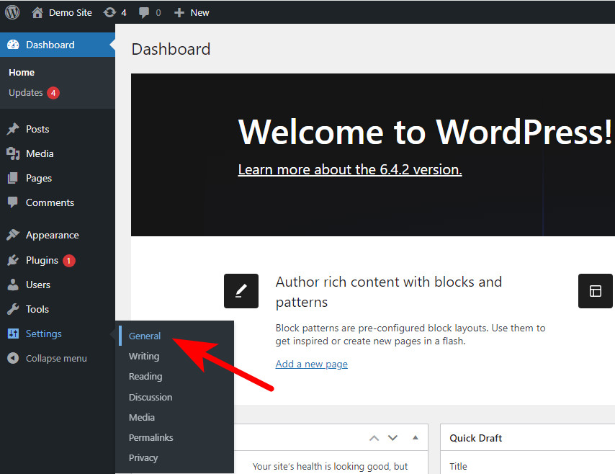Select Permalinks from the Settings submenu
The height and width of the screenshot is (474, 615).
tap(151, 437)
